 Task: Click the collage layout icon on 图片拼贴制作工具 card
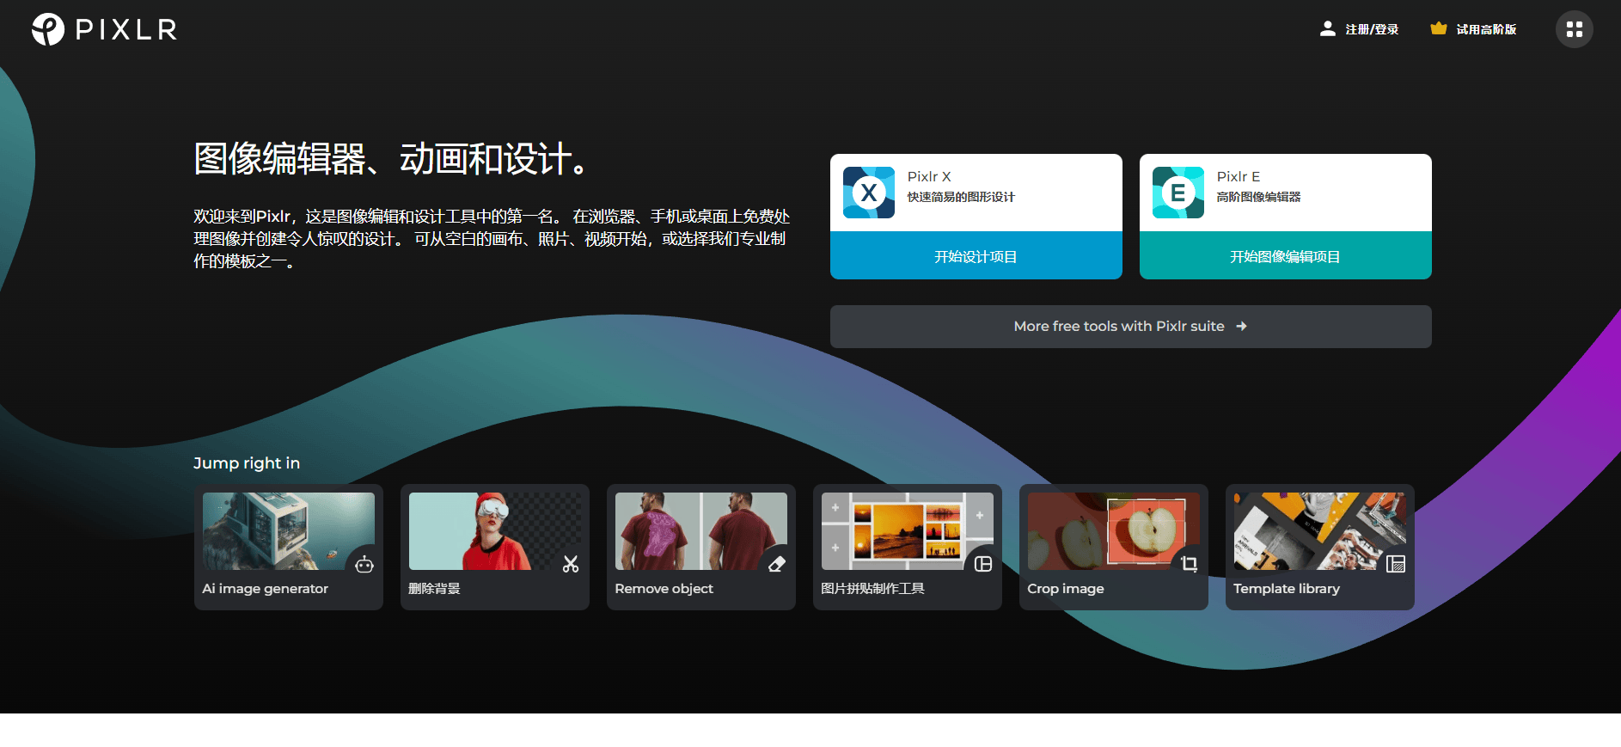[983, 564]
